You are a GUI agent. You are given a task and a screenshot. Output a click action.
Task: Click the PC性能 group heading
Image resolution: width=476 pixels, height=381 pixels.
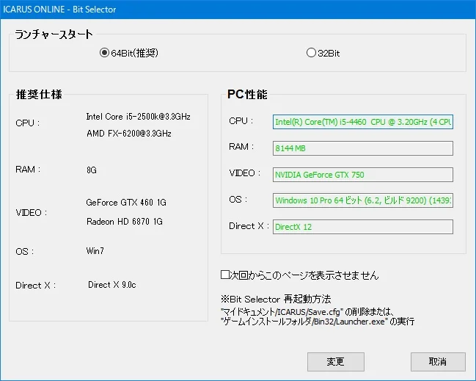(247, 94)
